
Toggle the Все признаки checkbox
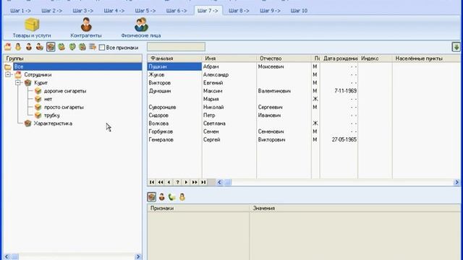(102, 48)
